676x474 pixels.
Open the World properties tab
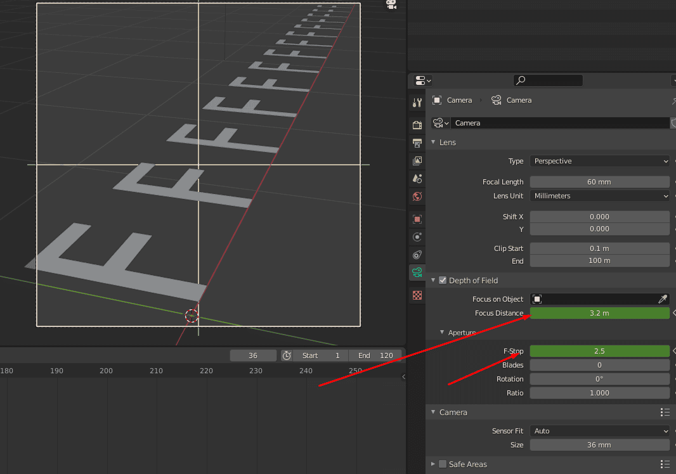pyautogui.click(x=417, y=196)
